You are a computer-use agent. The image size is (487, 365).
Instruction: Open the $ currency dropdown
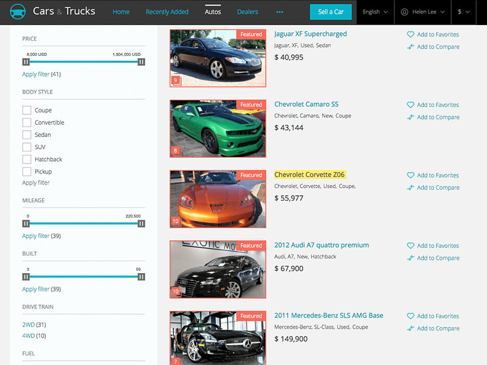463,12
